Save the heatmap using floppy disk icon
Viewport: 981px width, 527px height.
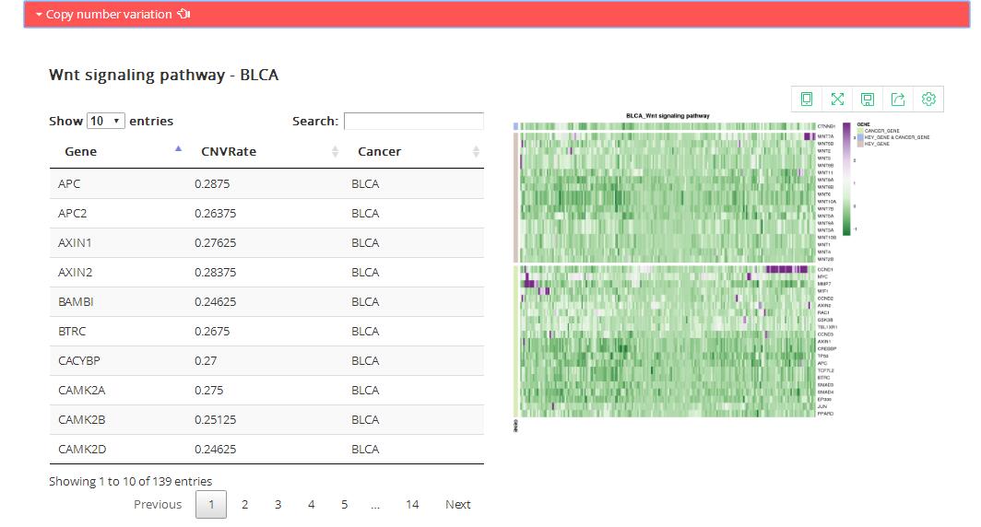pyautogui.click(x=868, y=99)
